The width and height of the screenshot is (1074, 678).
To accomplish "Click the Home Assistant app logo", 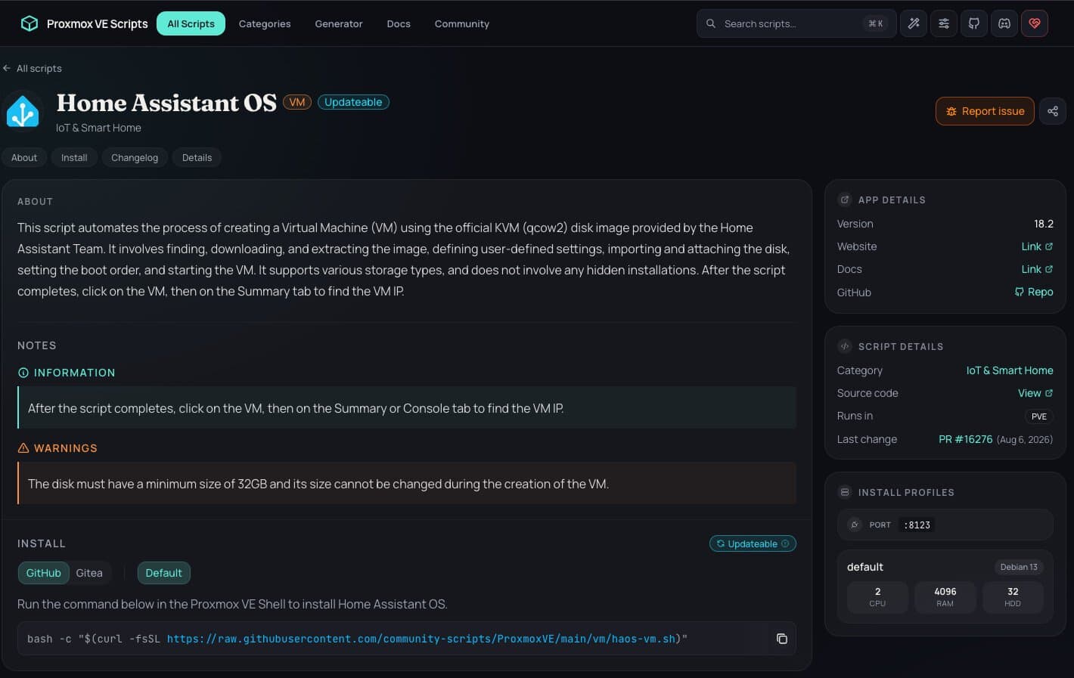I will 23,112.
